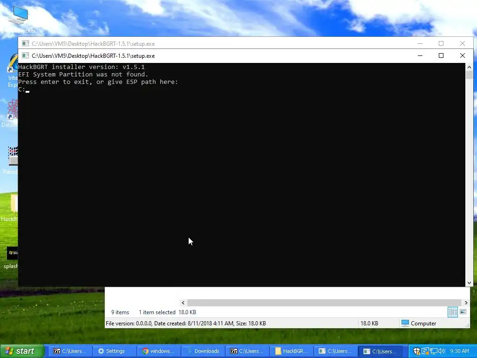The height and width of the screenshot is (358, 477).
Task: Click the 'HackBGRT installer version: v1.5.1' line
Action: point(82,67)
